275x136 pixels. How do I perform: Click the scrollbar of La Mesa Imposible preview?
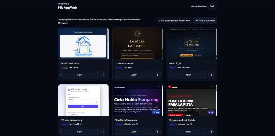pyautogui.click(x=162, y=39)
